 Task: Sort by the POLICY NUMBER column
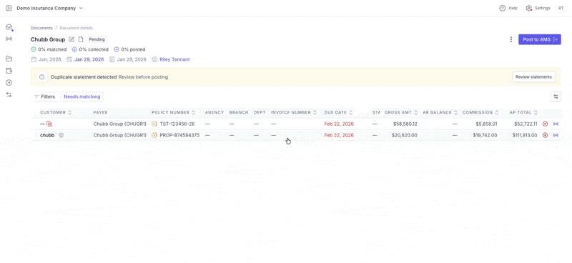[173, 112]
